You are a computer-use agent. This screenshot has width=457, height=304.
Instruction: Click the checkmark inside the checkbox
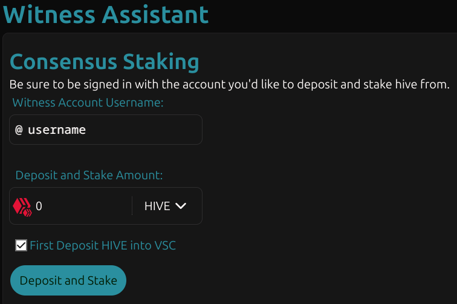[21, 245]
